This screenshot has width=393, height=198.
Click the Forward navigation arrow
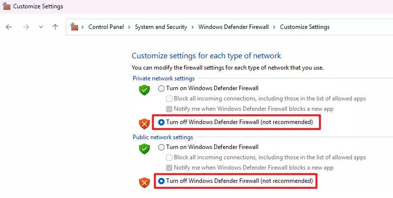26,27
